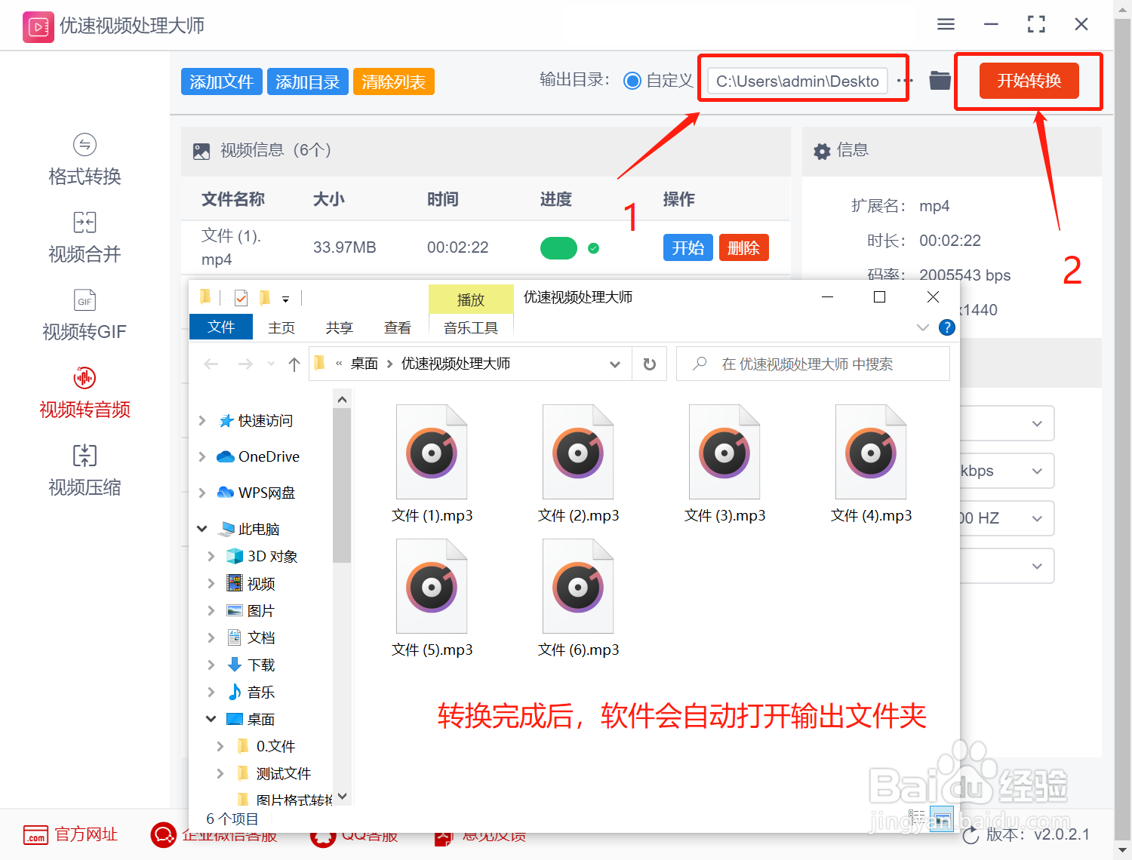1132x860 pixels.
Task: Open the kbps bitrate dropdown
Action: point(1007,471)
